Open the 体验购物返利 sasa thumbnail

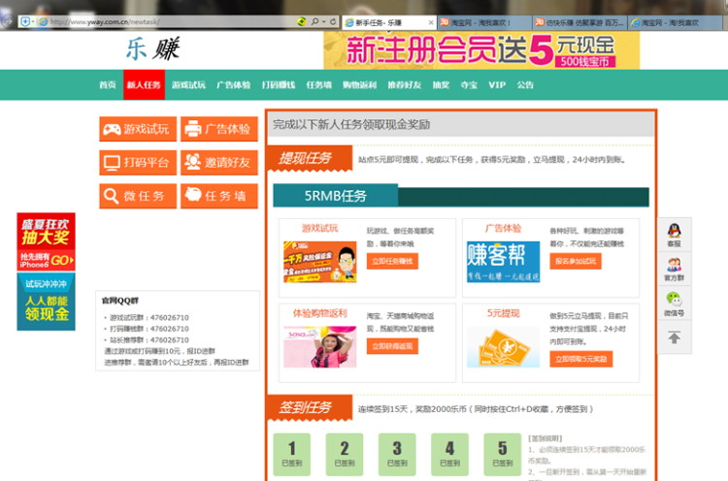point(320,347)
